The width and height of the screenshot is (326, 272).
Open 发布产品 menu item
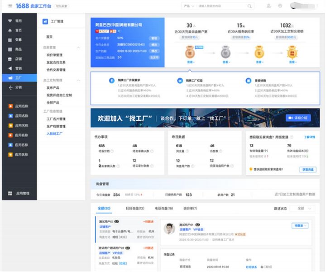(x=53, y=88)
